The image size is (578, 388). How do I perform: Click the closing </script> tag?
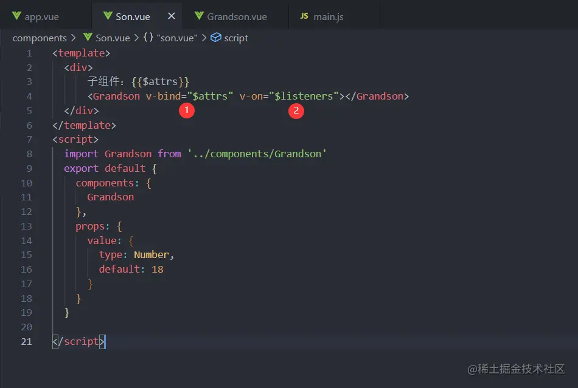tap(78, 342)
